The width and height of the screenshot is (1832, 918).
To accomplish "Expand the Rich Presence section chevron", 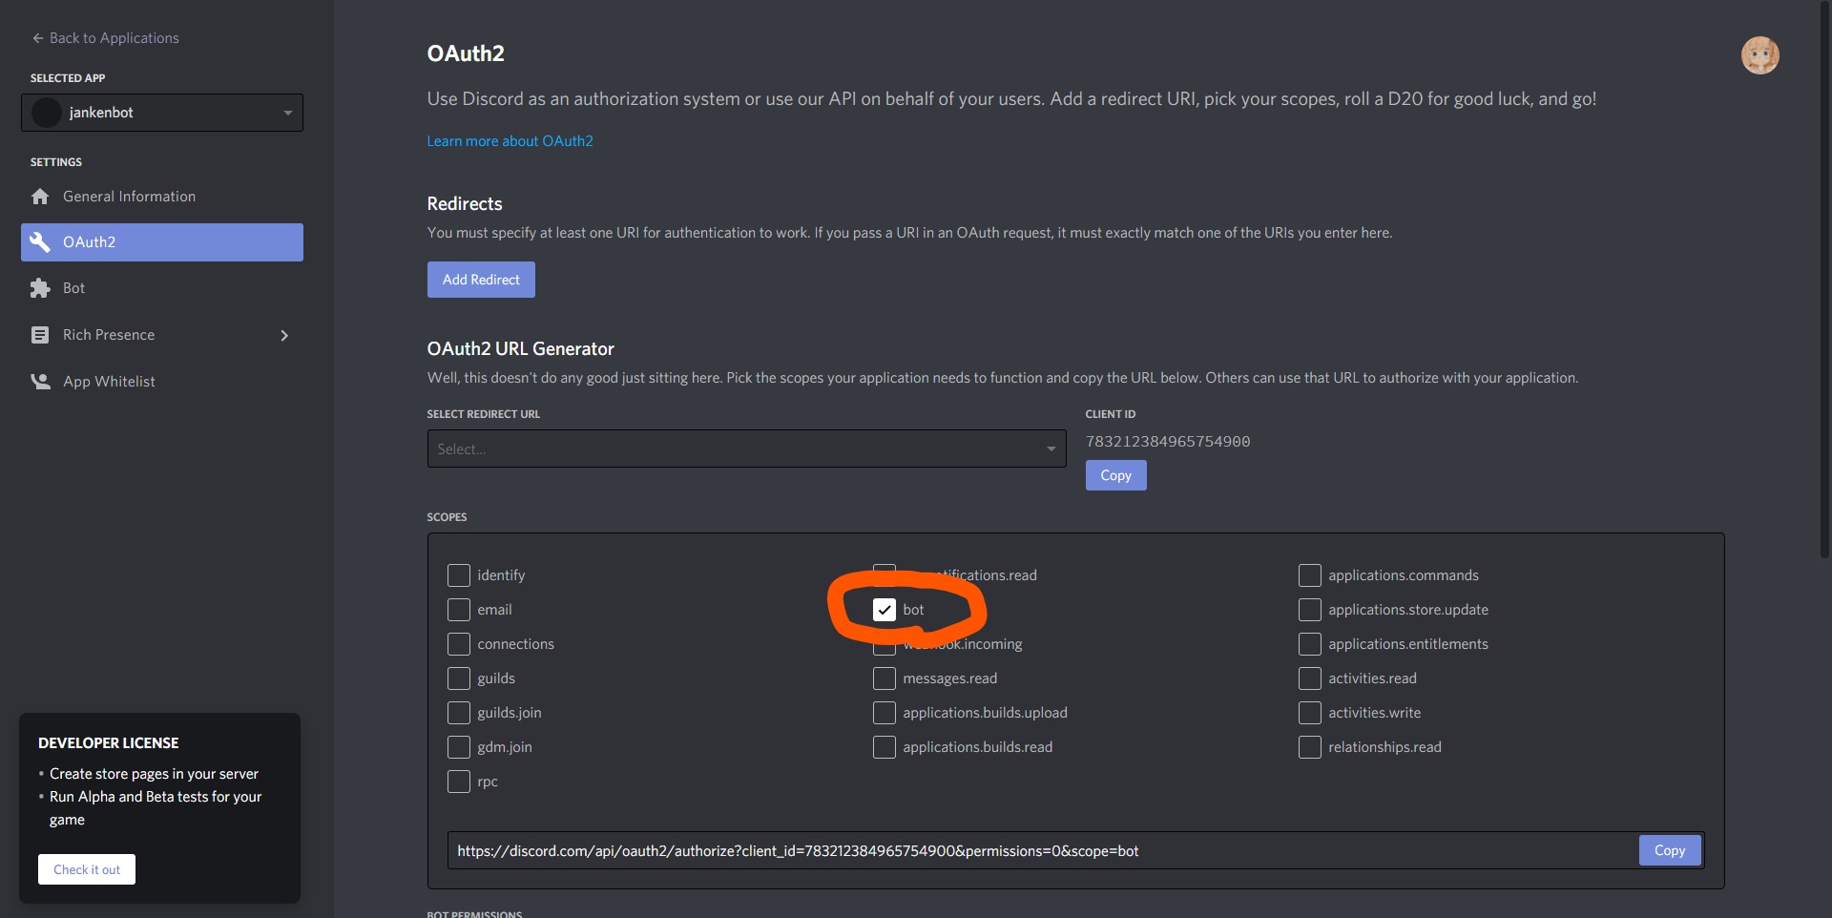I will click(283, 335).
